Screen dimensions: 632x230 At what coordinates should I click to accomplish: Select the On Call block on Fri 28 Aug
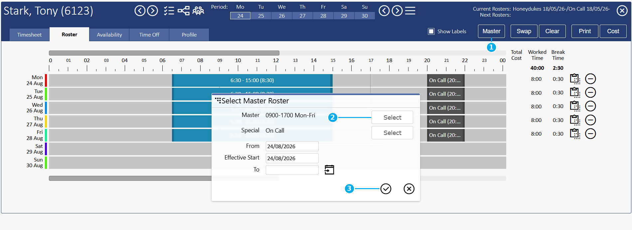446,135
